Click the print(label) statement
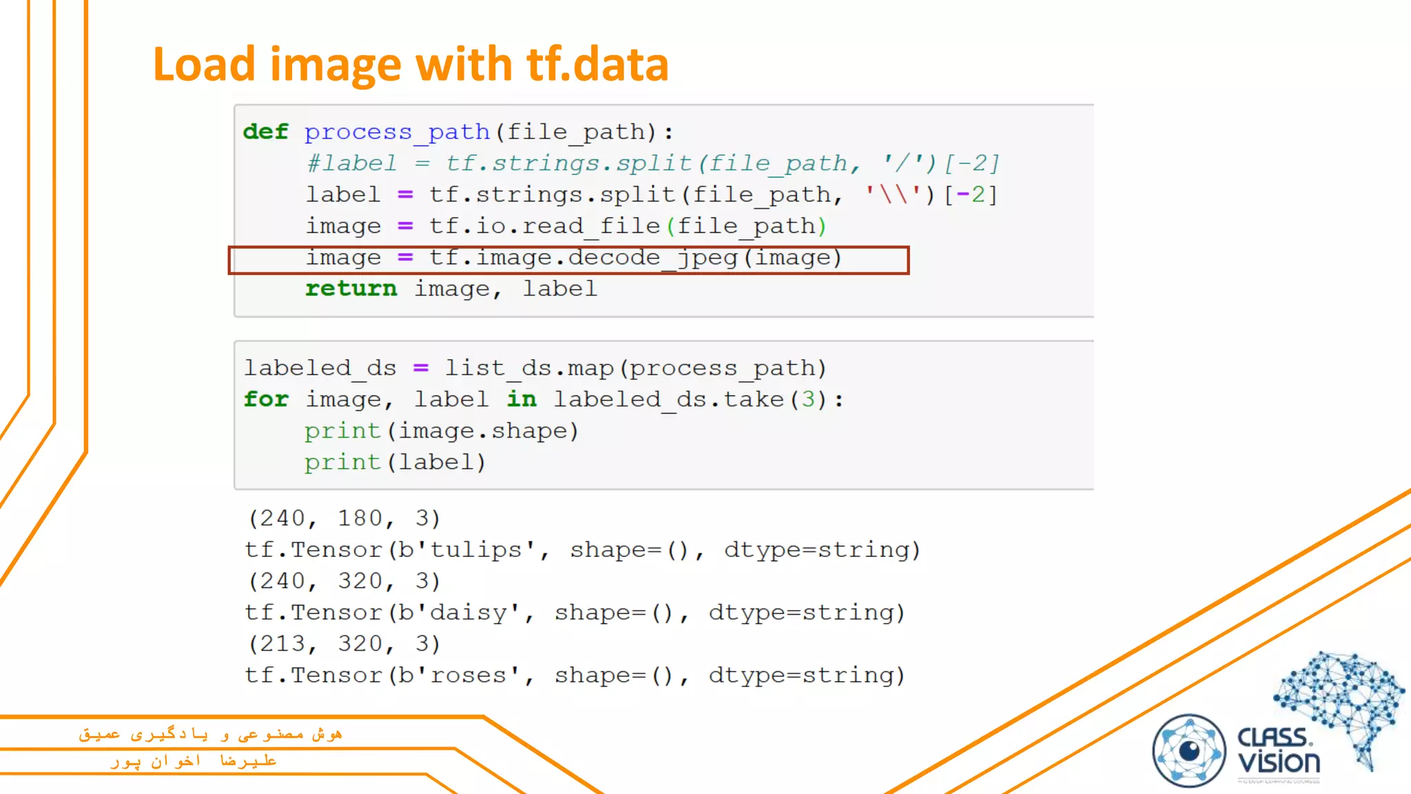1411x794 pixels. [x=395, y=462]
